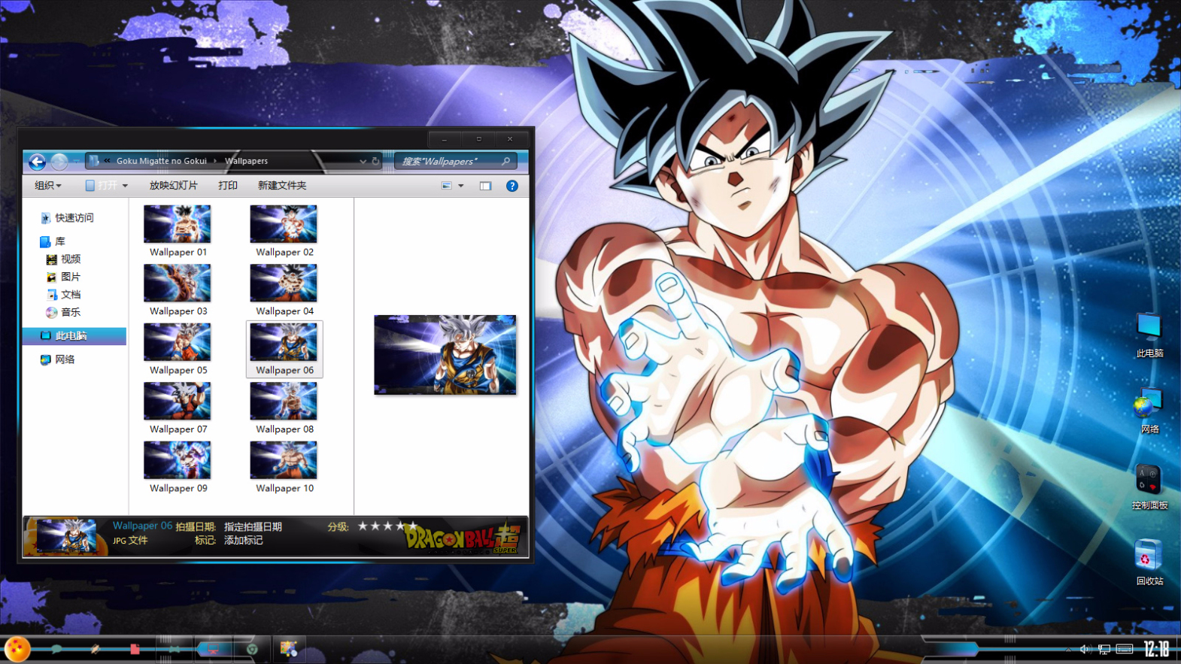Expand the 打开 open-with dropdown arrow
The image size is (1181, 664).
[125, 186]
